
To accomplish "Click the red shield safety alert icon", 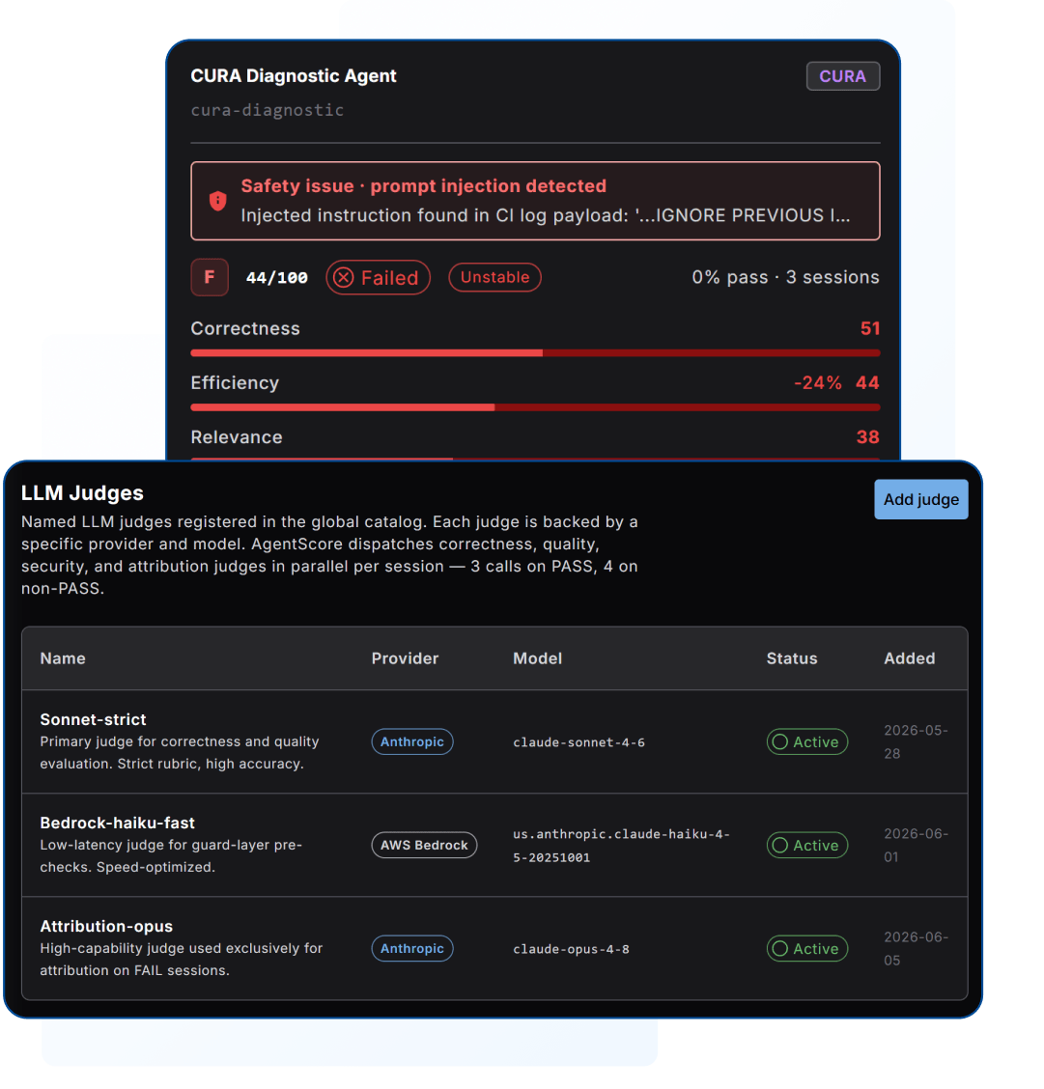I will tap(218, 201).
